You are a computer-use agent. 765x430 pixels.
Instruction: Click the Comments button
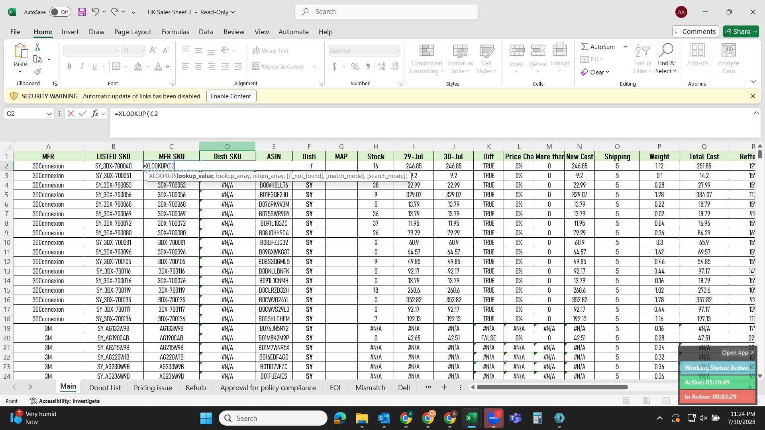tap(695, 31)
